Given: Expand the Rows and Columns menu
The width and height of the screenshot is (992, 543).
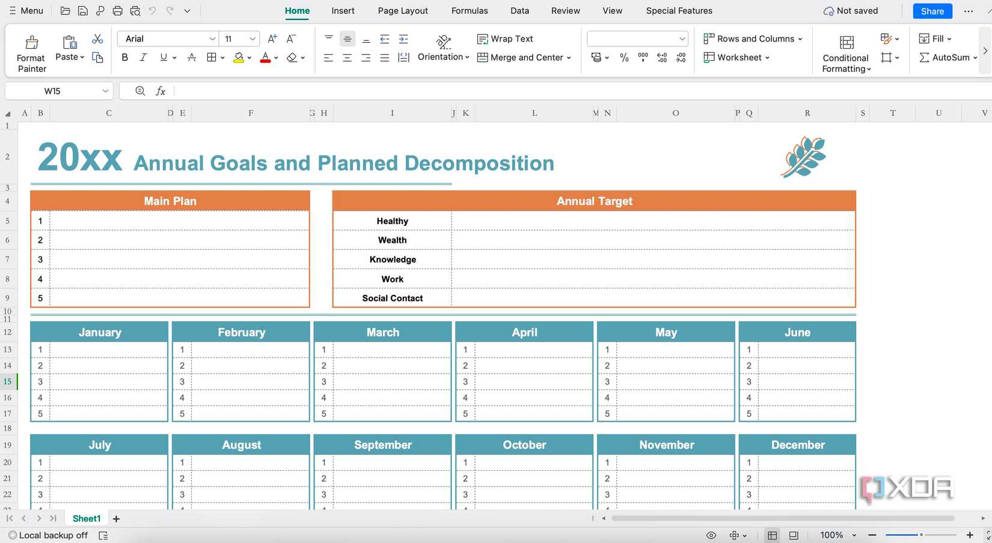Looking at the screenshot, I should click(x=753, y=38).
